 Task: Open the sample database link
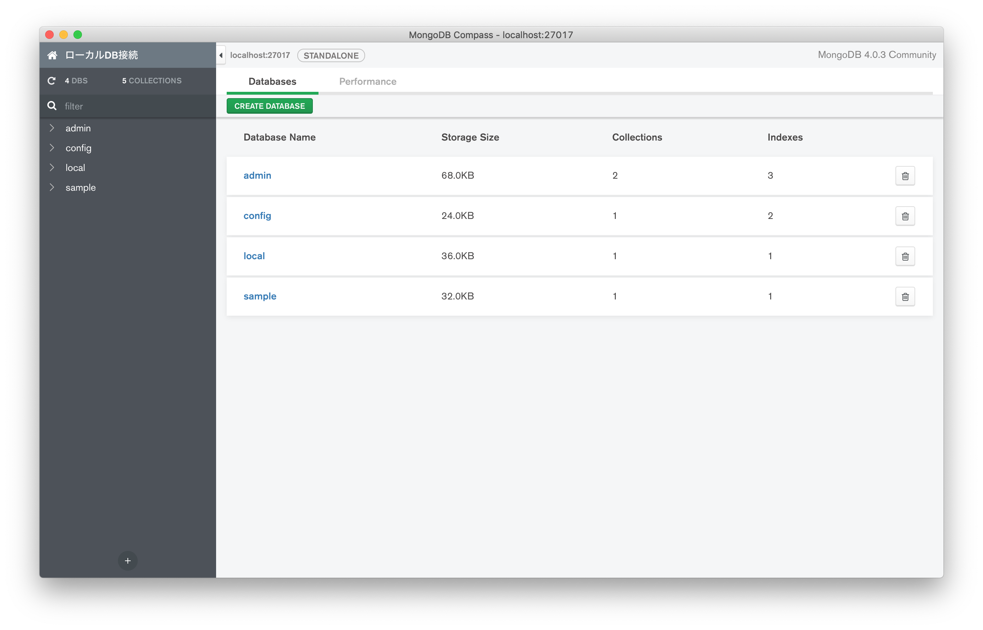tap(260, 296)
